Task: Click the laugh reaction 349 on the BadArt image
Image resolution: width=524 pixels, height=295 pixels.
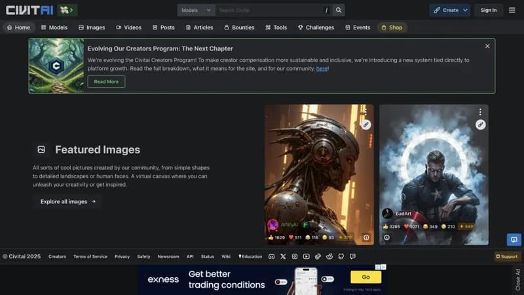Action: 430,226
